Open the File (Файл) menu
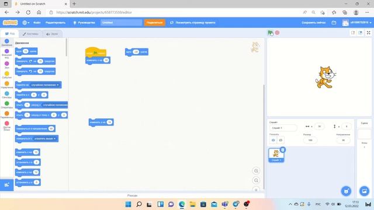Screen dimensions: 374x210 [37, 23]
